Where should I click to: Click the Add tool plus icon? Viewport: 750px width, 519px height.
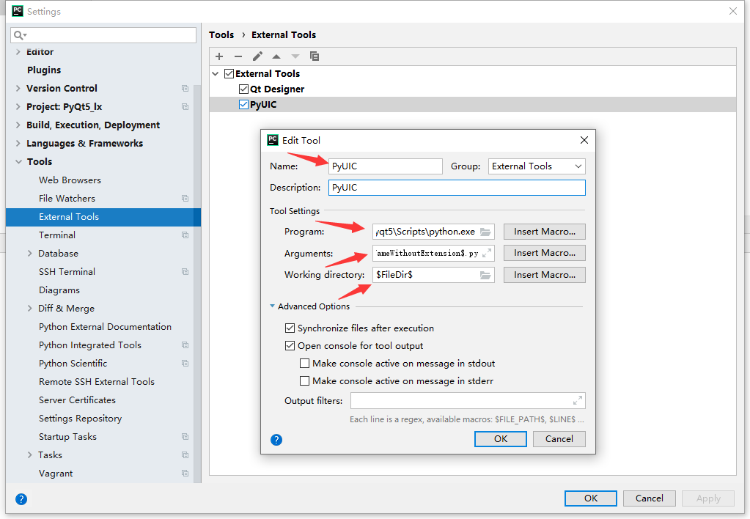[x=219, y=56]
